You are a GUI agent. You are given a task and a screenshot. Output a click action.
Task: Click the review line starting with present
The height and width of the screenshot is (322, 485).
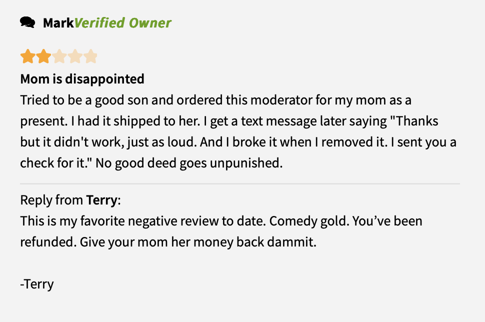coord(229,121)
